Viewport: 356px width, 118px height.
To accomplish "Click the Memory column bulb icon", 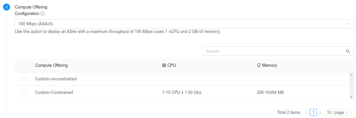I will click(259, 65).
